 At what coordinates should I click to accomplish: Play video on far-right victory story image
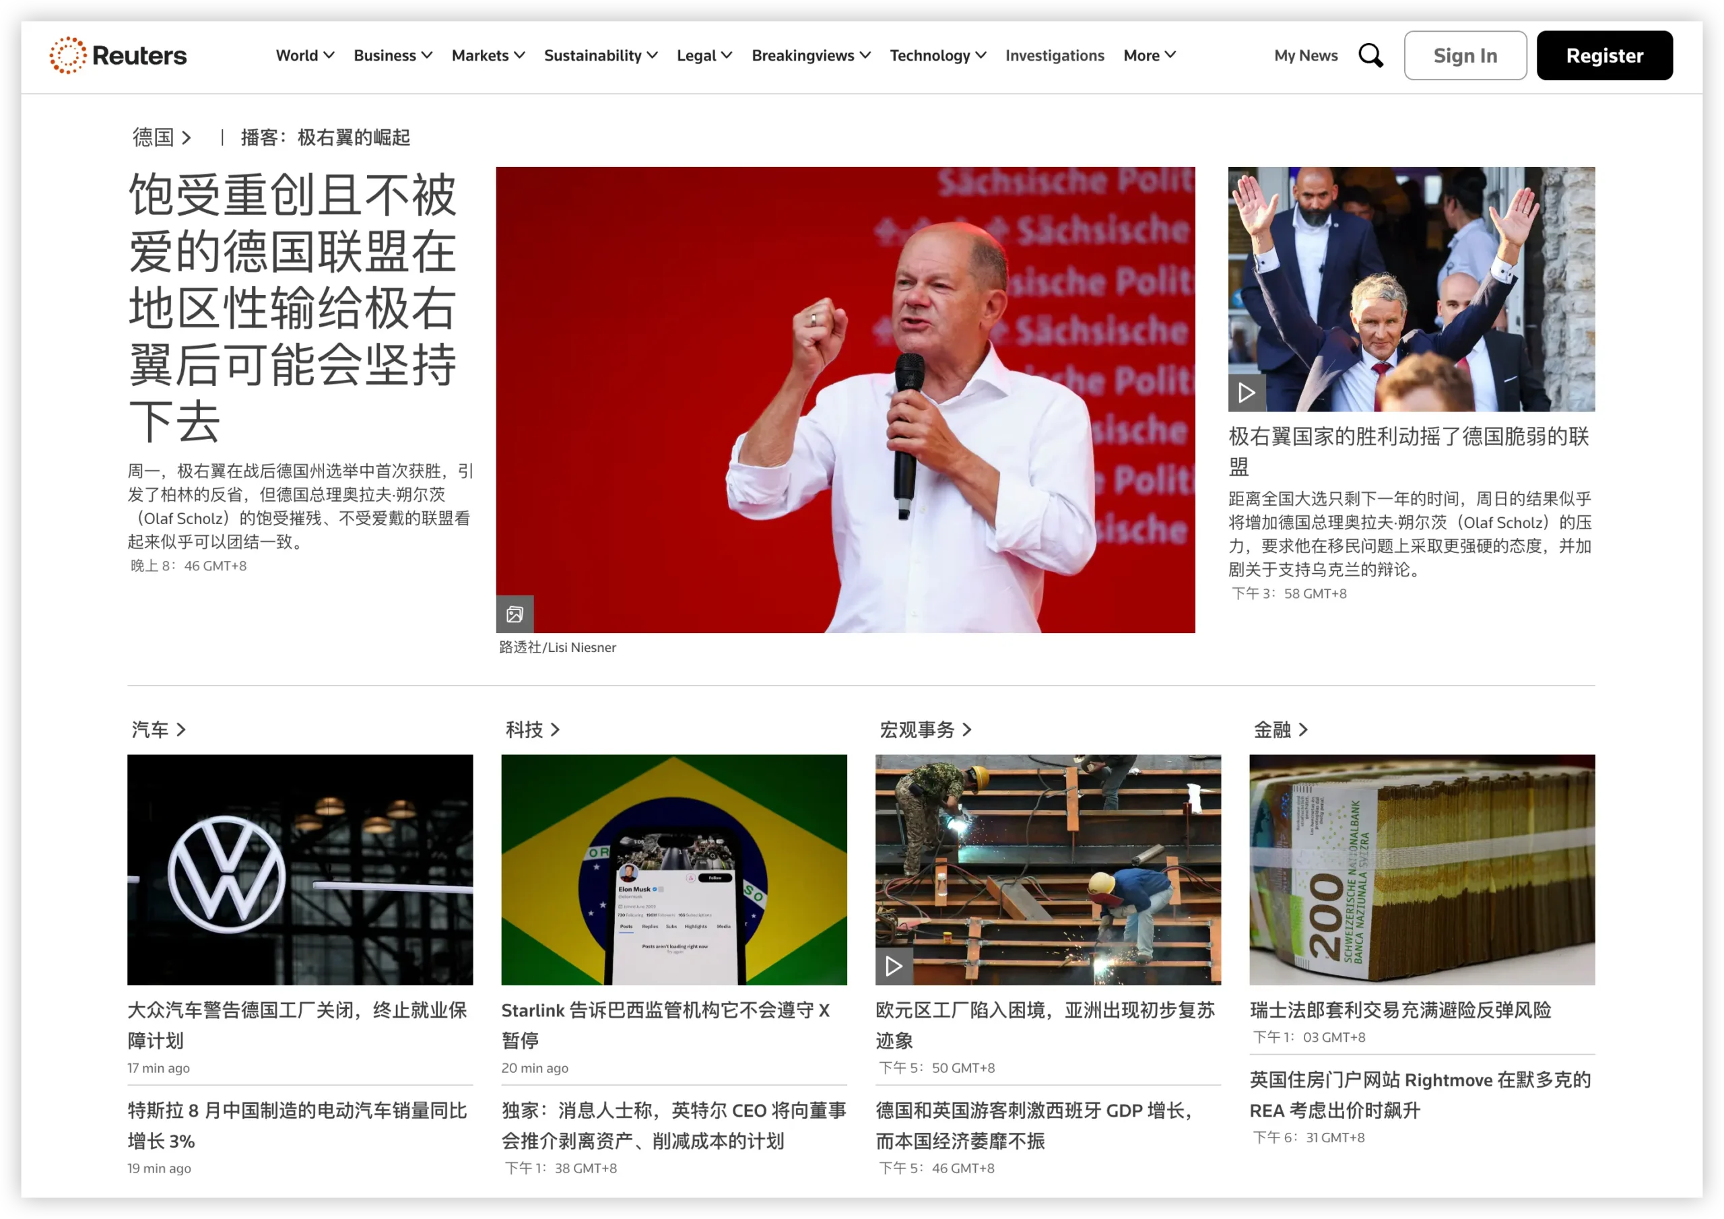[x=1247, y=392]
